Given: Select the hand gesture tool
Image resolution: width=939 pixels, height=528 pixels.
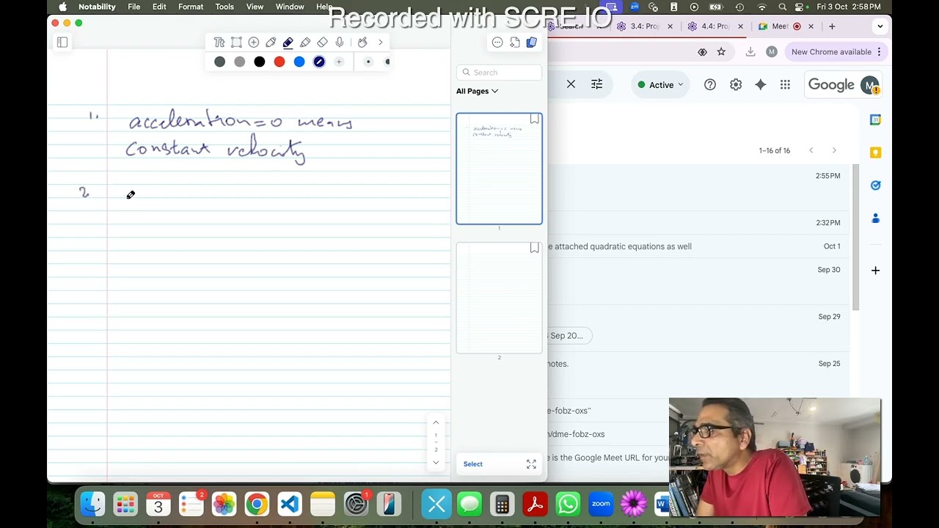Looking at the screenshot, I should tap(362, 43).
